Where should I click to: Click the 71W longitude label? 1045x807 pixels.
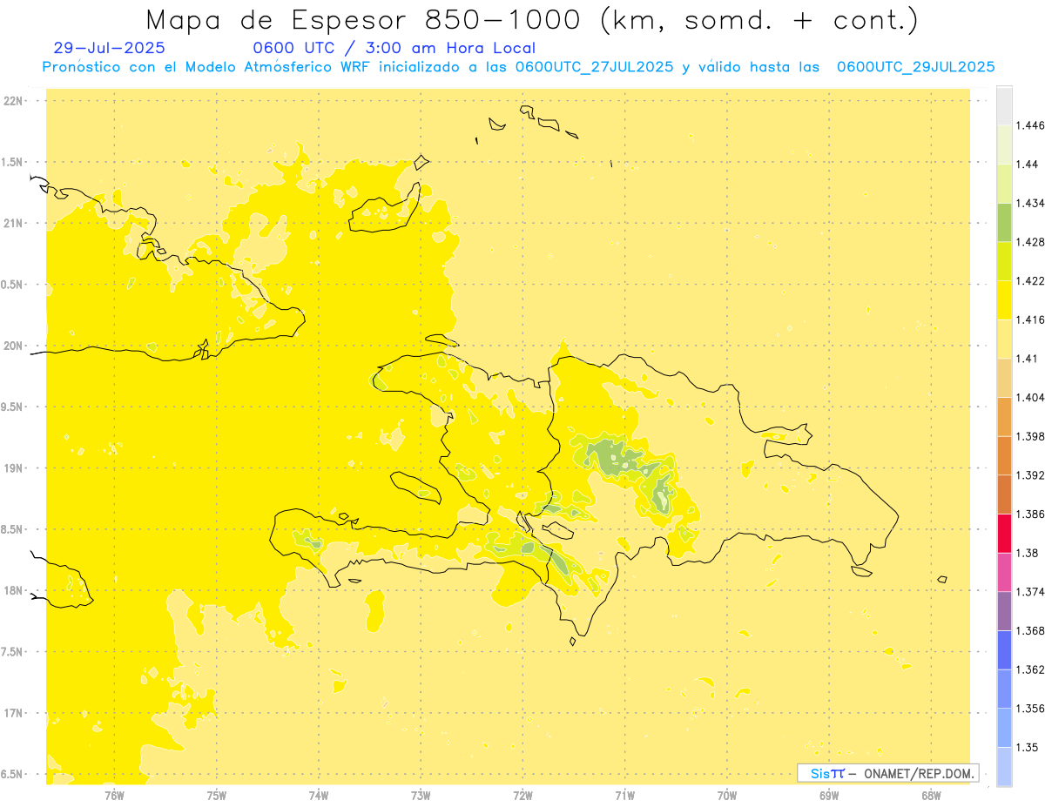[x=625, y=796]
